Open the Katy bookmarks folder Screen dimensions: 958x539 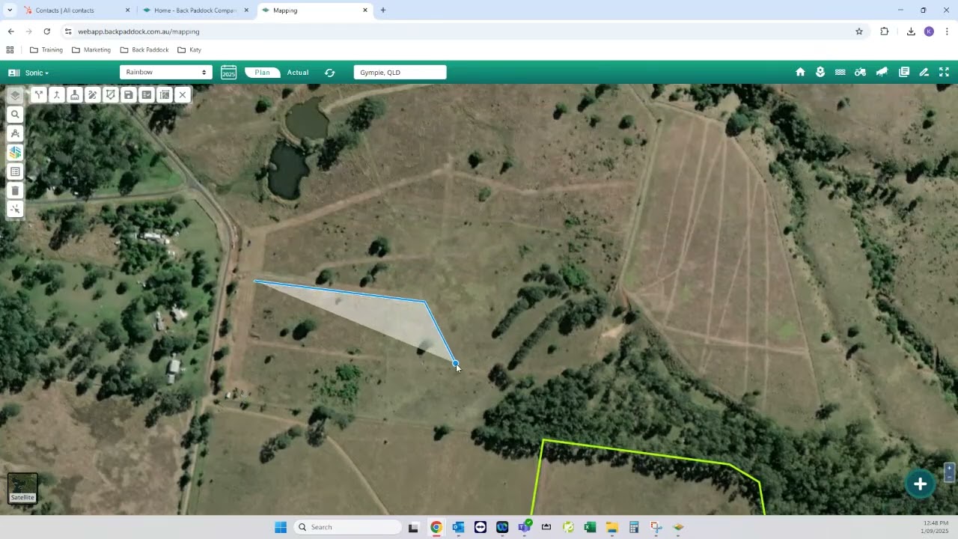tap(189, 50)
